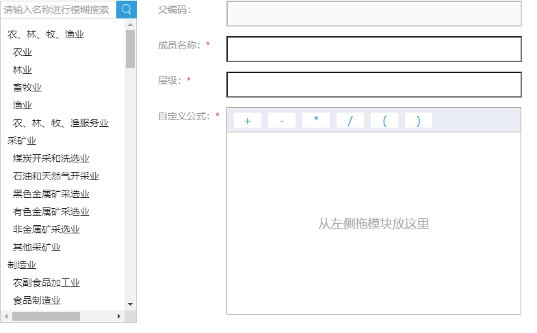537x333 pixels.
Task: Click the magnifier search icon button
Action: click(x=127, y=10)
